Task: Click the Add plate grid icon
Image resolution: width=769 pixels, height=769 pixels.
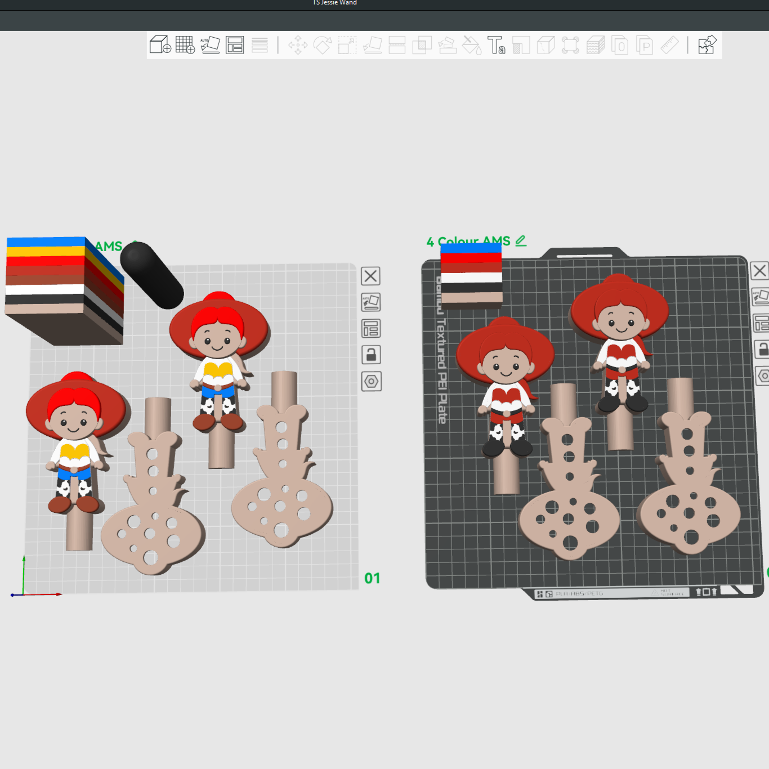Action: point(185,44)
